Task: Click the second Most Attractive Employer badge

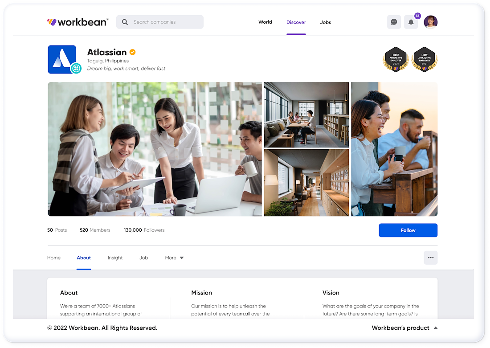Action: click(x=425, y=59)
